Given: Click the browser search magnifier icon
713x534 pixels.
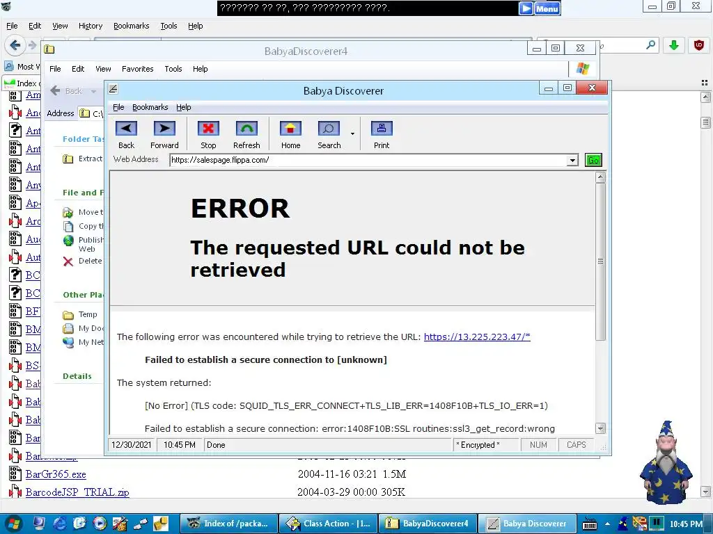Looking at the screenshot, I should [x=651, y=45].
